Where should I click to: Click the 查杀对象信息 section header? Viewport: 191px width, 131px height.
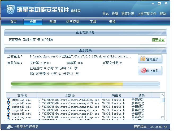[85, 32]
